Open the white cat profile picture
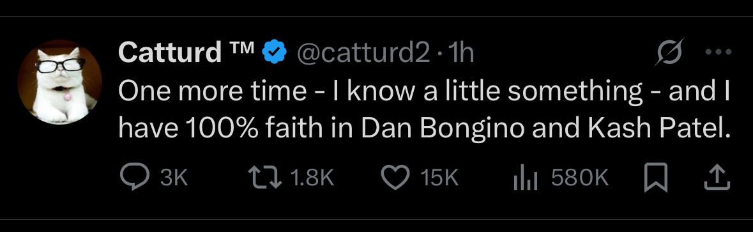 coord(59,82)
